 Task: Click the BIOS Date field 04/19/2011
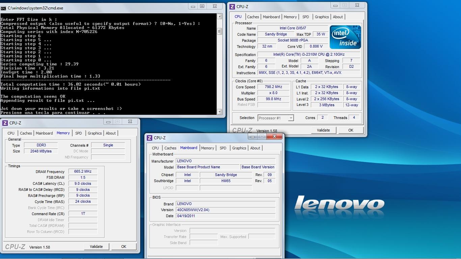[226, 216]
